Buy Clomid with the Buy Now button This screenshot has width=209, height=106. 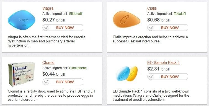[63, 82]
